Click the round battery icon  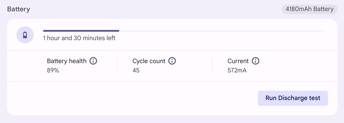(25, 35)
